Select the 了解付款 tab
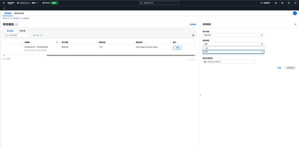The image size is (299, 148). point(22,31)
